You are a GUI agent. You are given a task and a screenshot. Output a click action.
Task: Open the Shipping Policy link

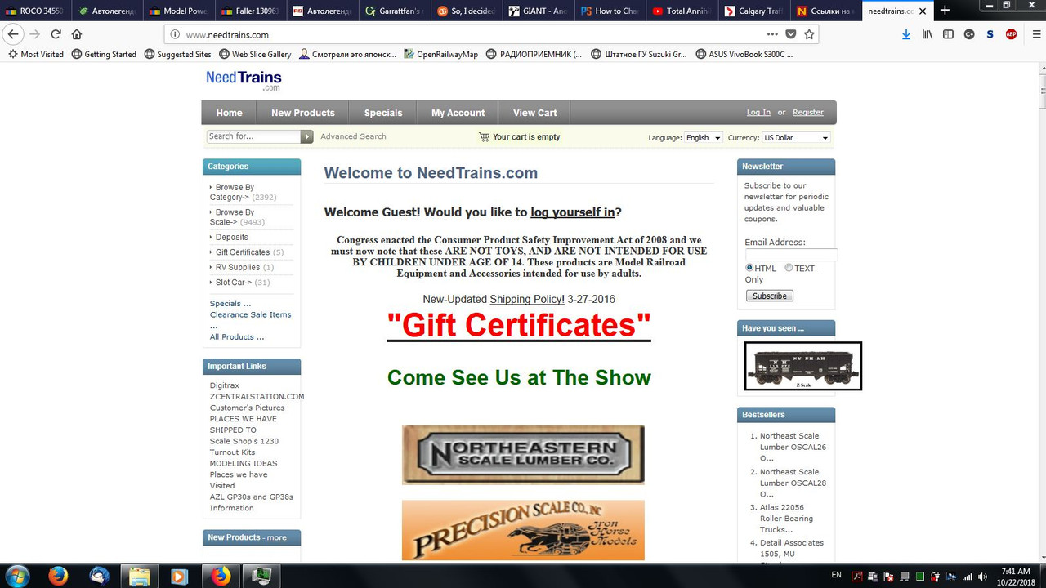[x=527, y=300]
